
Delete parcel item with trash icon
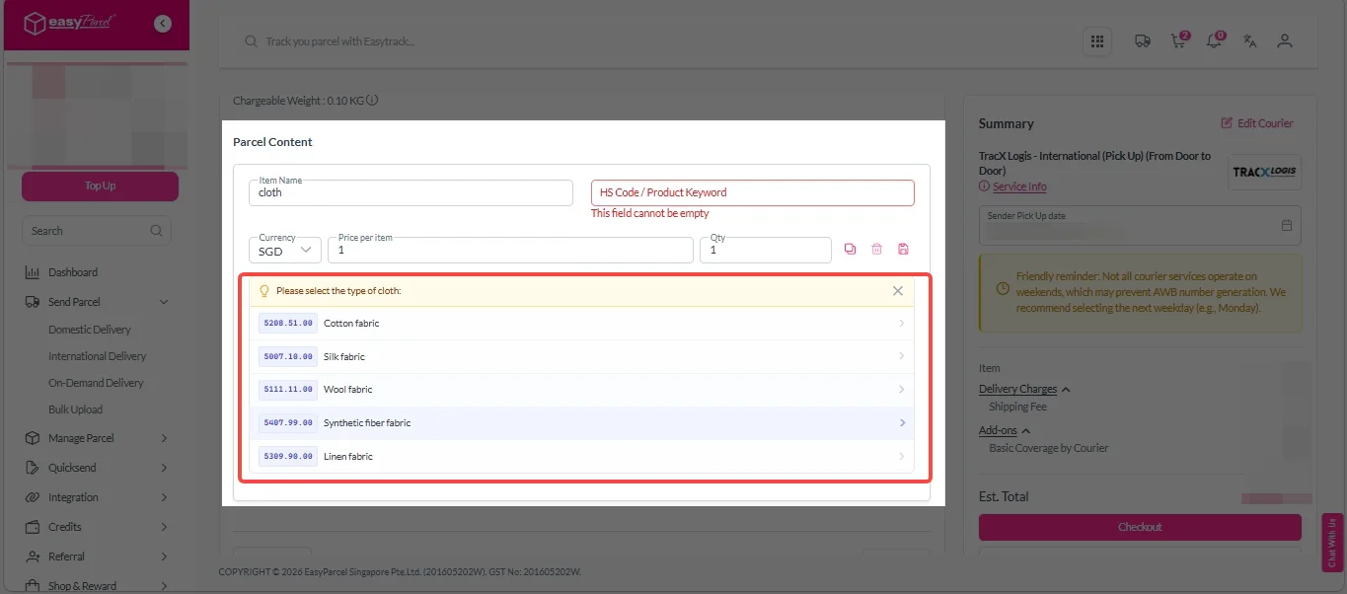(876, 251)
